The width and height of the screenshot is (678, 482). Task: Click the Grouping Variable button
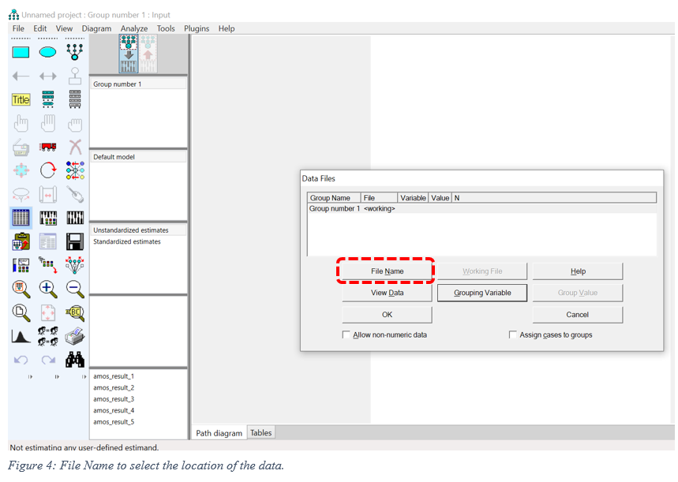(x=482, y=293)
